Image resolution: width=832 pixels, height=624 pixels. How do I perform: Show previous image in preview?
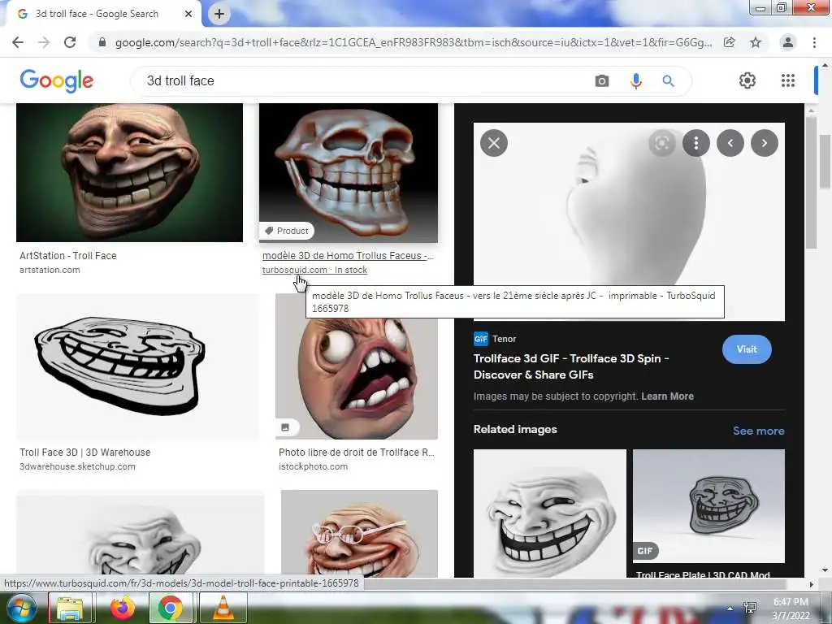point(730,143)
